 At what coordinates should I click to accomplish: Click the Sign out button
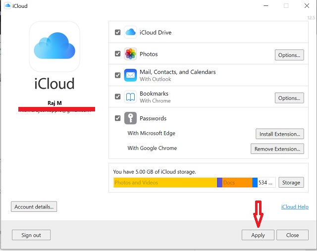point(31,235)
